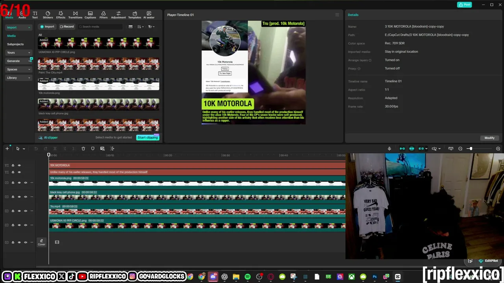Expand the Library sidebar section

[19, 78]
